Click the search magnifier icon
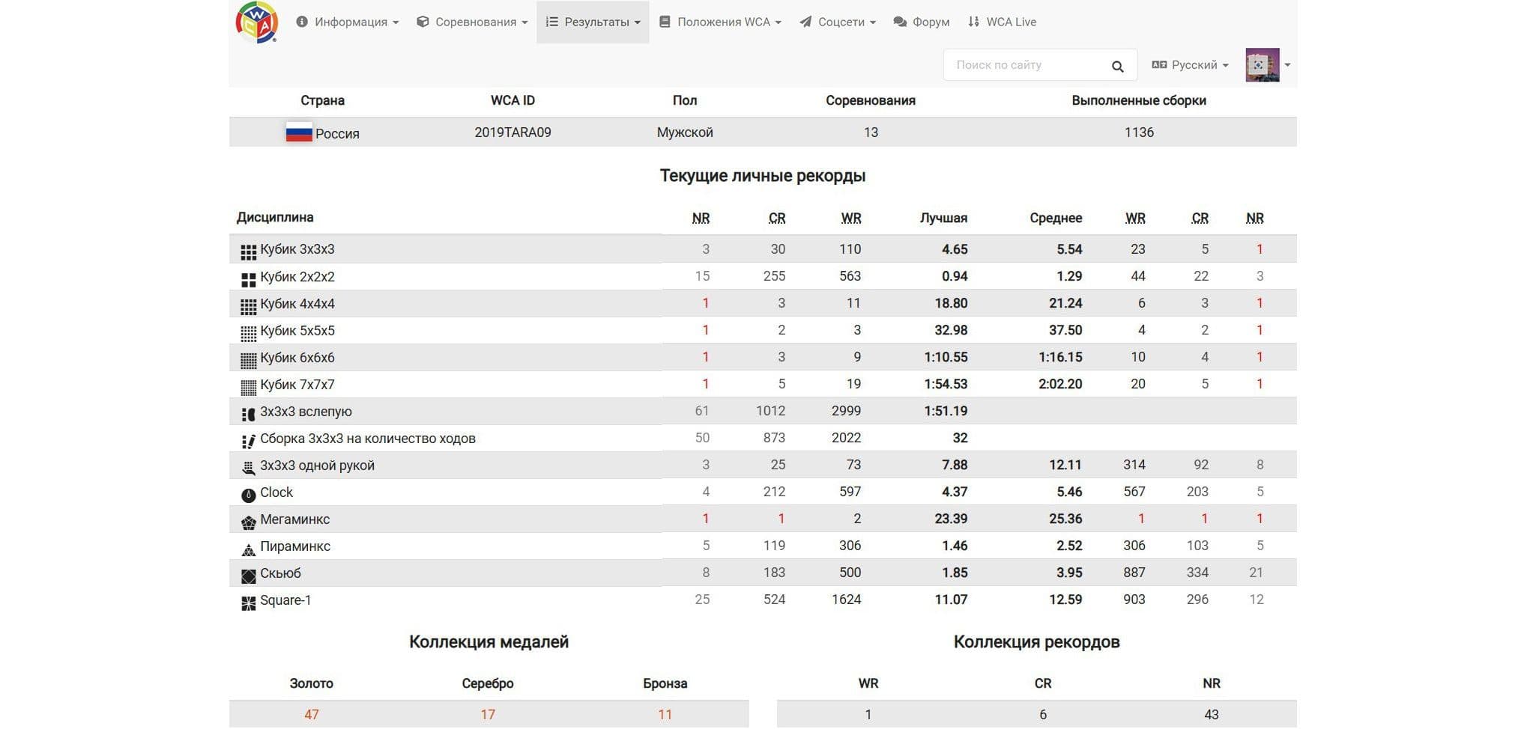 pos(1117,67)
